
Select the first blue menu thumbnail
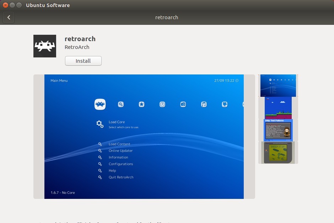coord(278,86)
